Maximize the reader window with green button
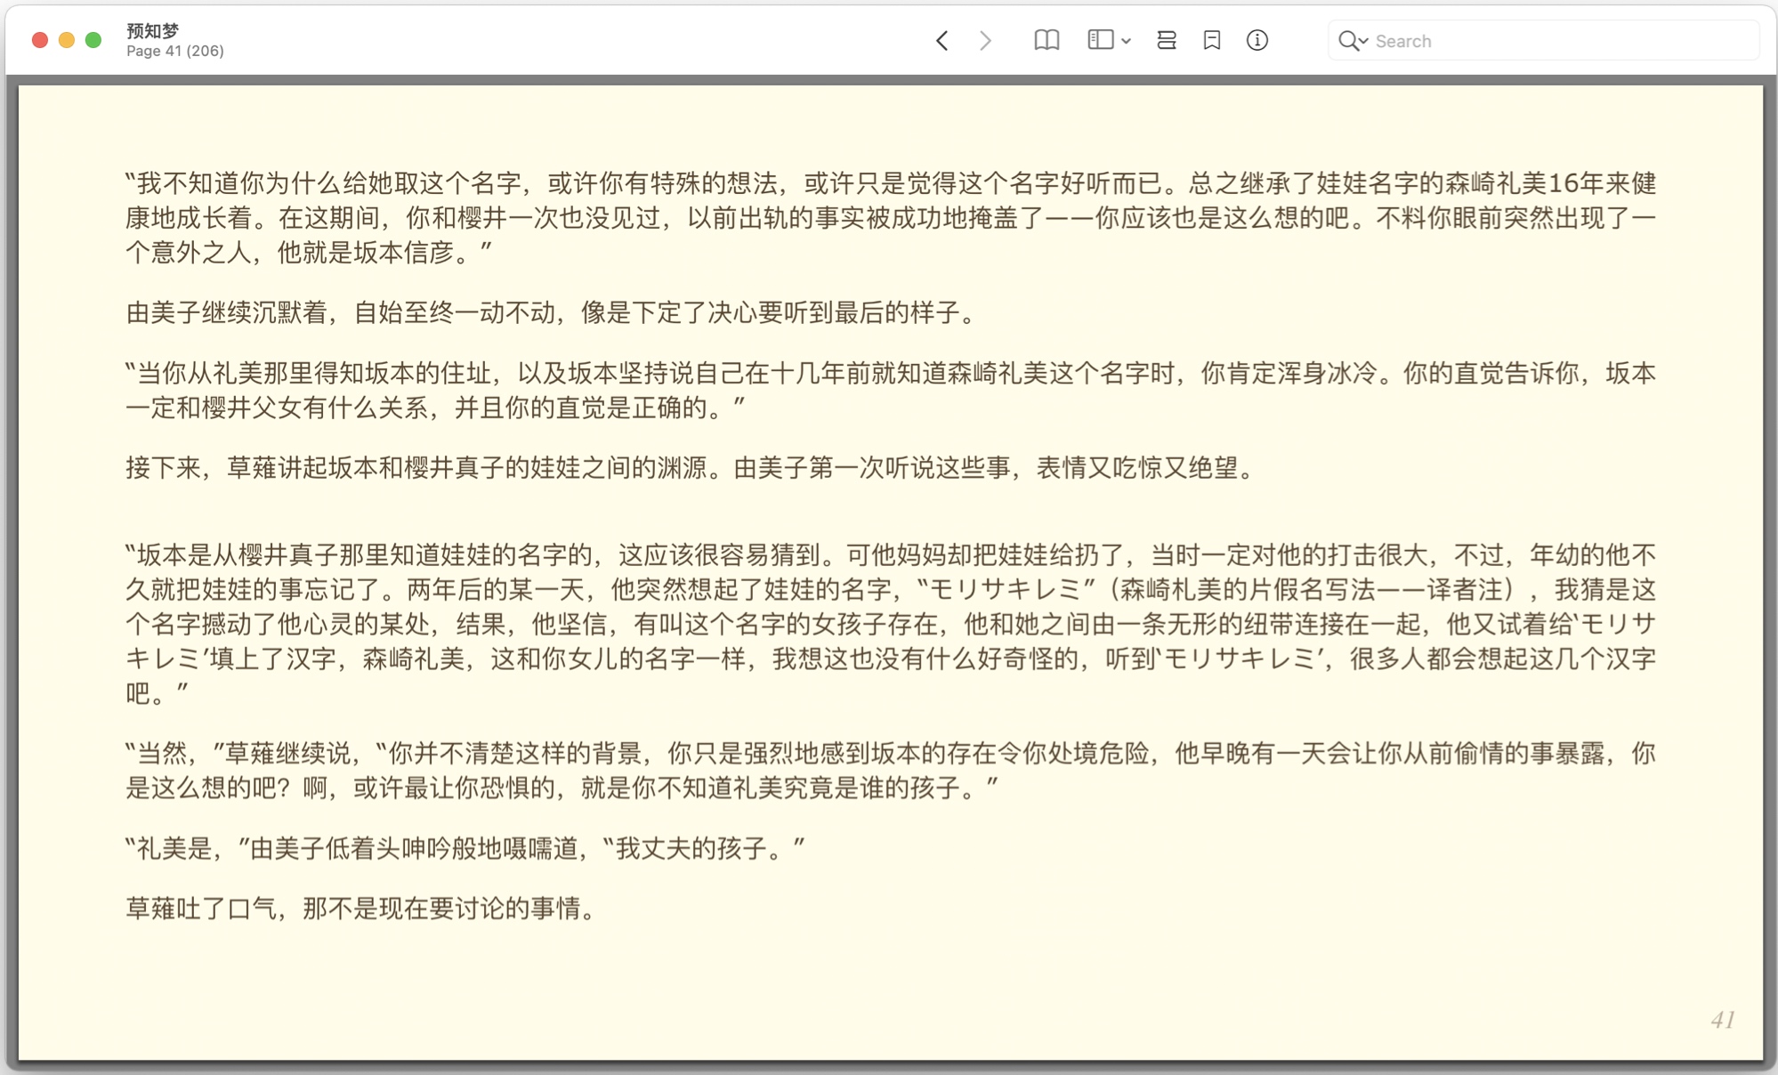This screenshot has height=1075, width=1778. point(93,40)
